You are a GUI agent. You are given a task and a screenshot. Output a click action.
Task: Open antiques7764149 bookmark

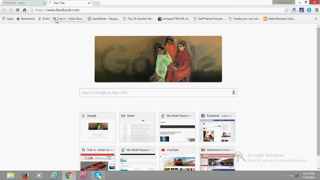click(174, 19)
